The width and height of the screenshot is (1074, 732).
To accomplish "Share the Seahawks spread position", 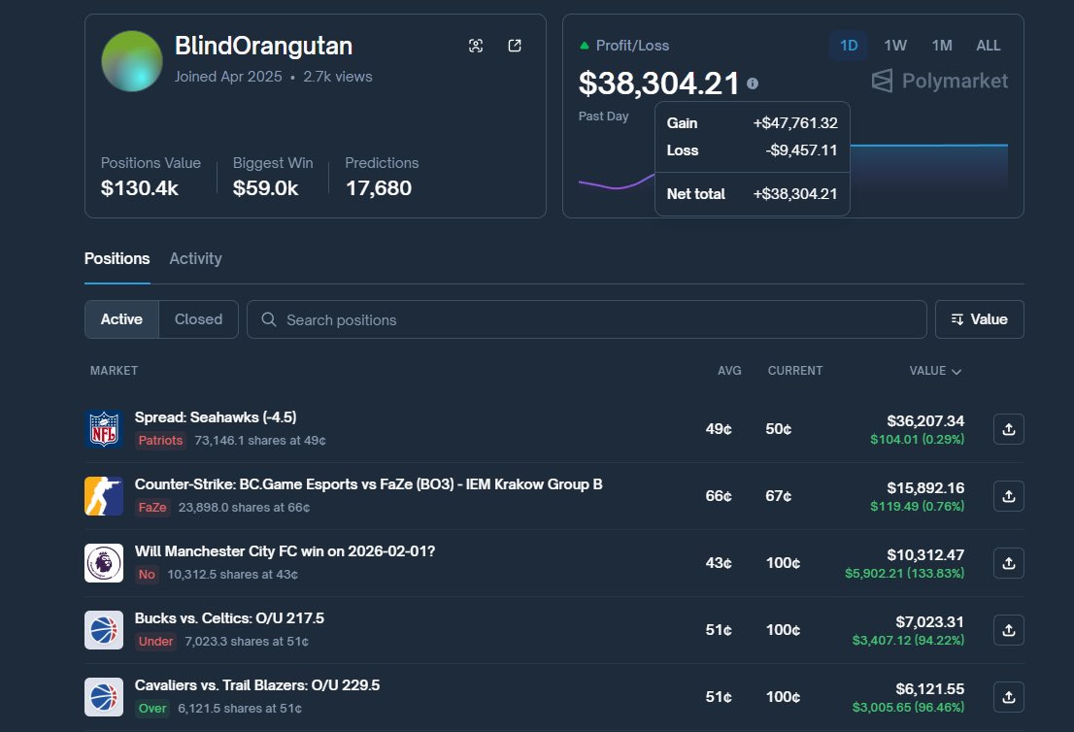I will click(1008, 429).
